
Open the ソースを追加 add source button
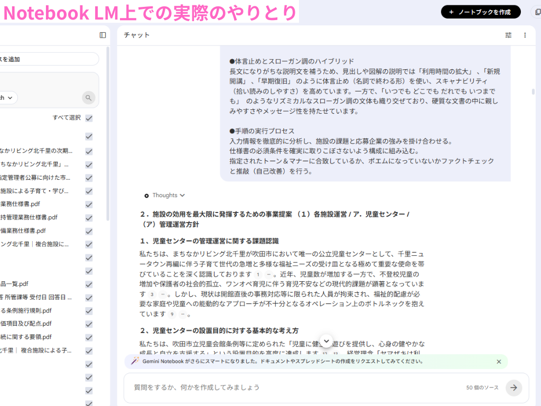[49, 59]
